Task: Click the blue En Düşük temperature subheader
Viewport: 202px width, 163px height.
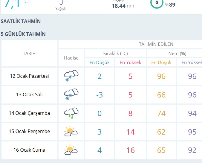Action: pos(100,63)
